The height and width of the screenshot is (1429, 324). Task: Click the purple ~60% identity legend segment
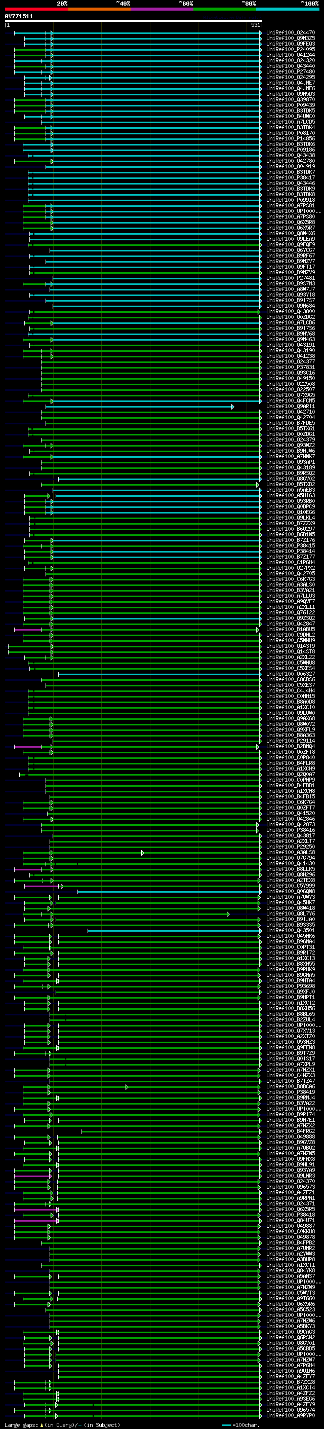click(163, 9)
